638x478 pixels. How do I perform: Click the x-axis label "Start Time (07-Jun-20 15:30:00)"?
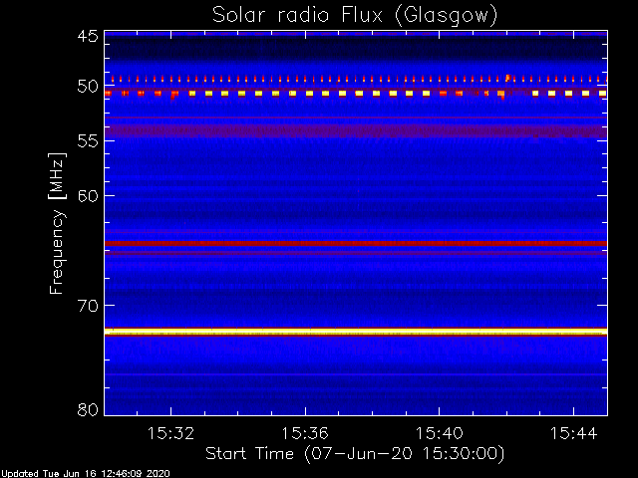[x=355, y=454]
